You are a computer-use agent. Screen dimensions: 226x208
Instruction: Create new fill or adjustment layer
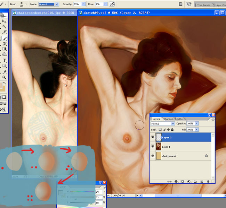(x=189, y=182)
